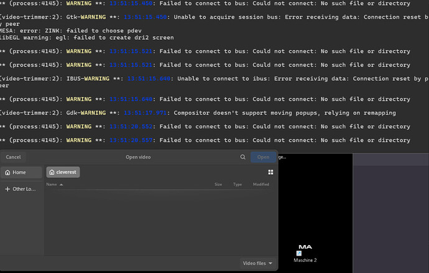Click timestamp 13:51:17.971 in terminal
This screenshot has height=273, width=429.
tap(145, 113)
